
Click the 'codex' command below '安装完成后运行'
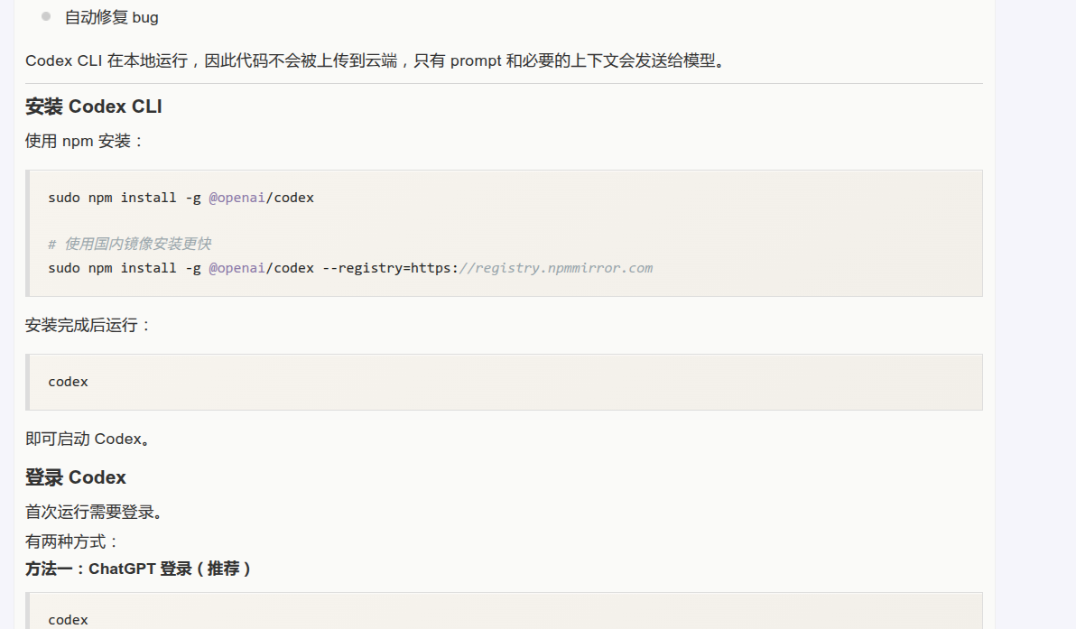(x=68, y=382)
